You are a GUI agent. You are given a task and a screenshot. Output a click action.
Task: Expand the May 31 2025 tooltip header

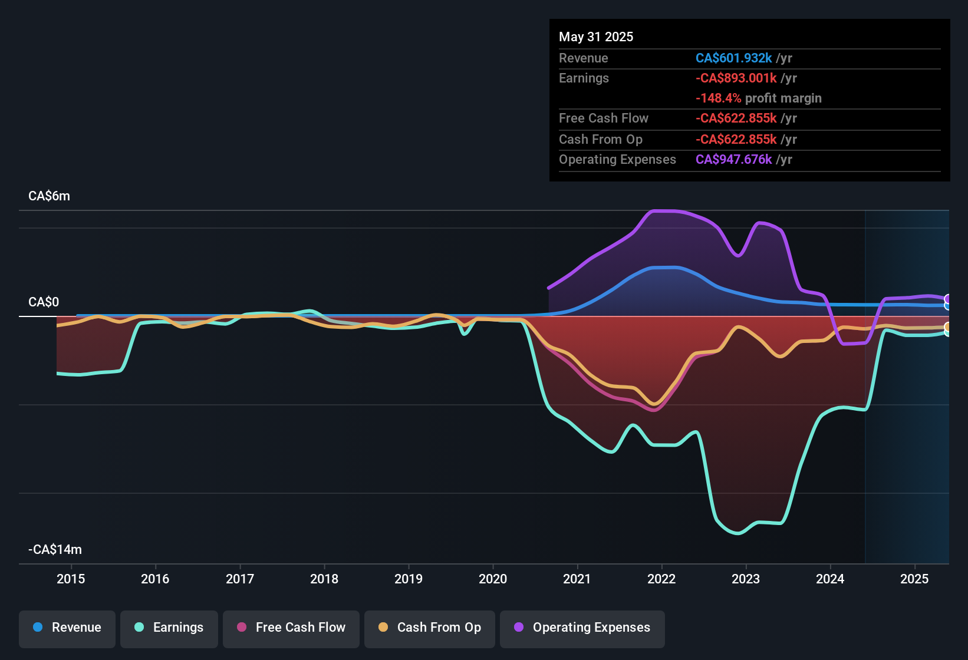pos(596,37)
